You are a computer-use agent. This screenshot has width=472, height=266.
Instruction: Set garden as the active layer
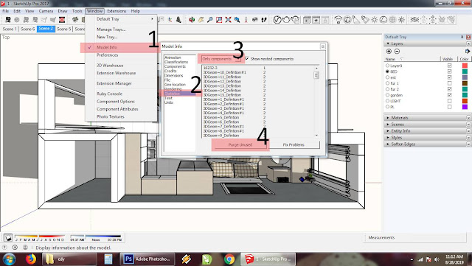point(387,95)
